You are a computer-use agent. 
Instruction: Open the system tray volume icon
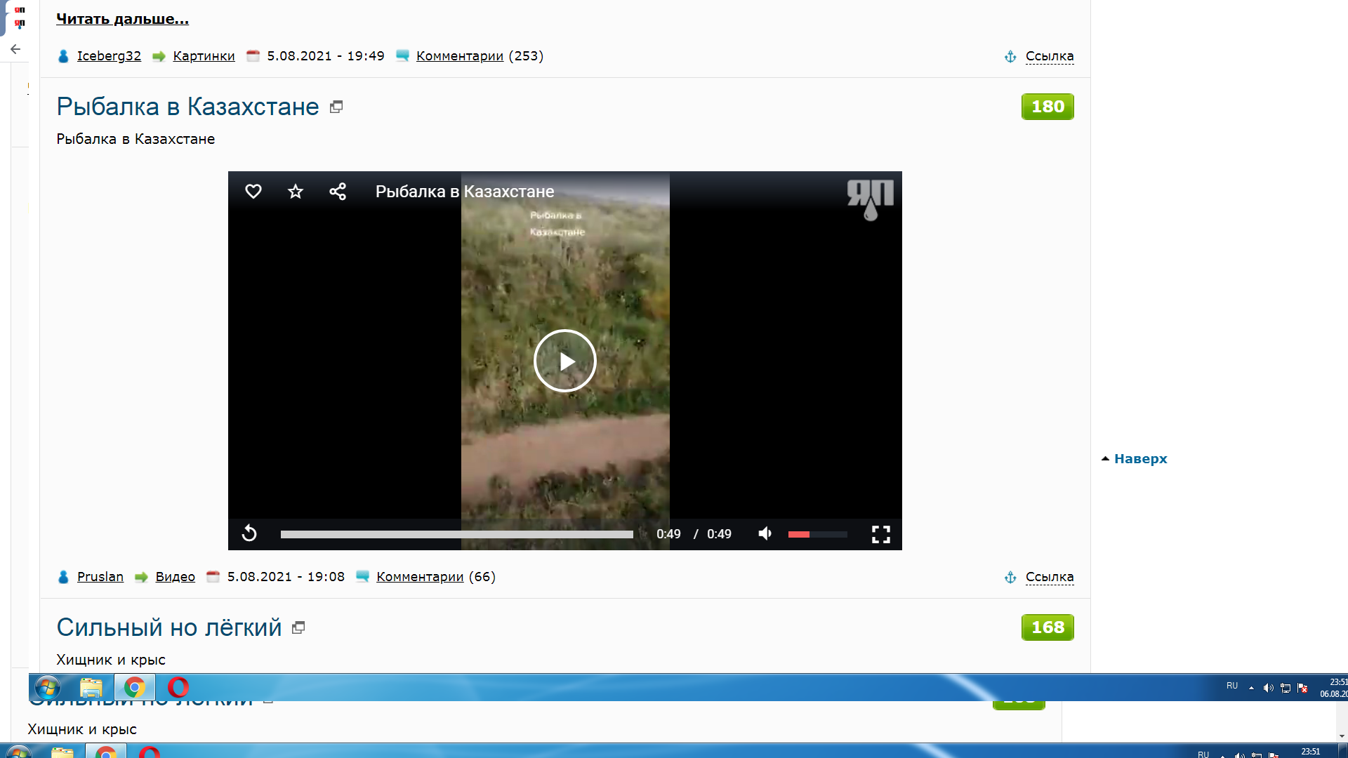tap(1268, 688)
